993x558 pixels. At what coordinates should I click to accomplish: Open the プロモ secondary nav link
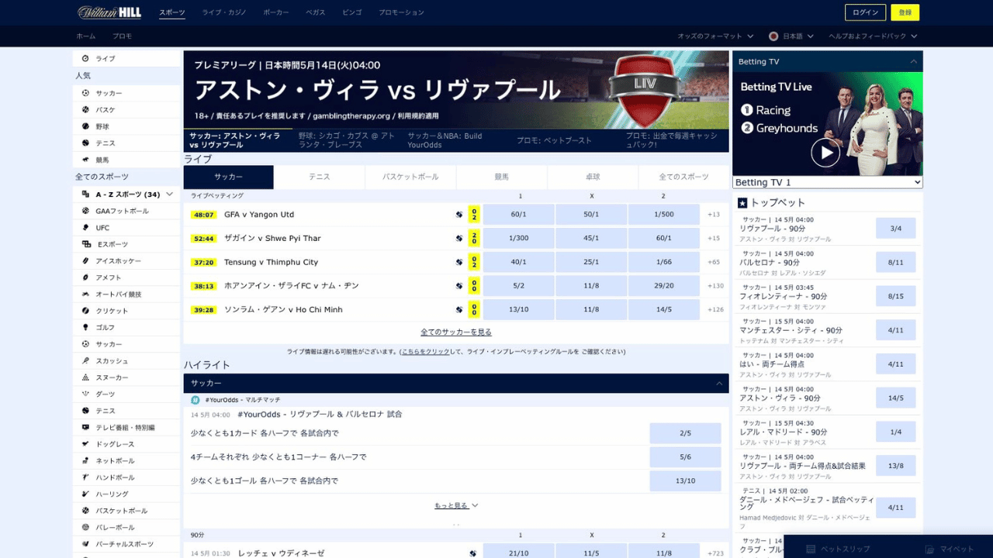123,36
